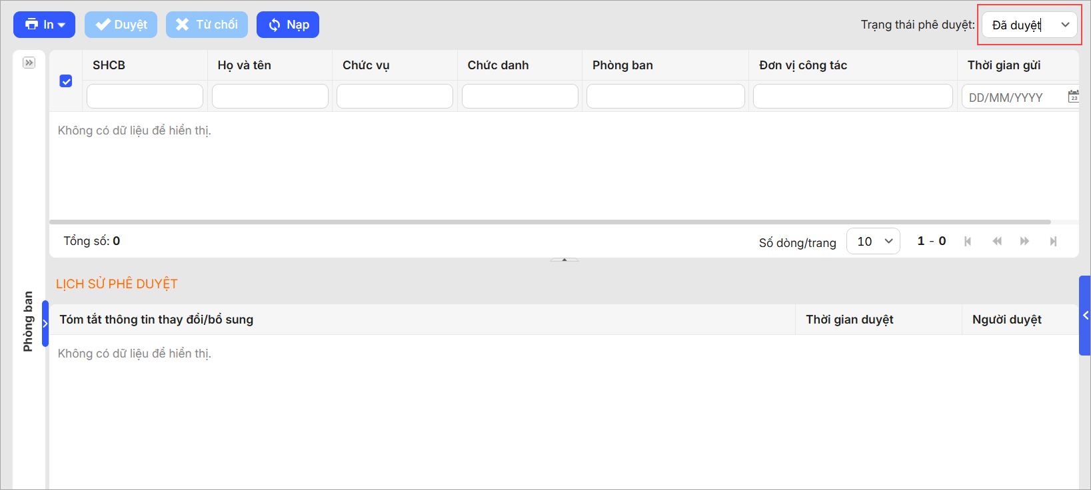Click the Duyệt approve button
The height and width of the screenshot is (490, 1091).
(x=121, y=25)
